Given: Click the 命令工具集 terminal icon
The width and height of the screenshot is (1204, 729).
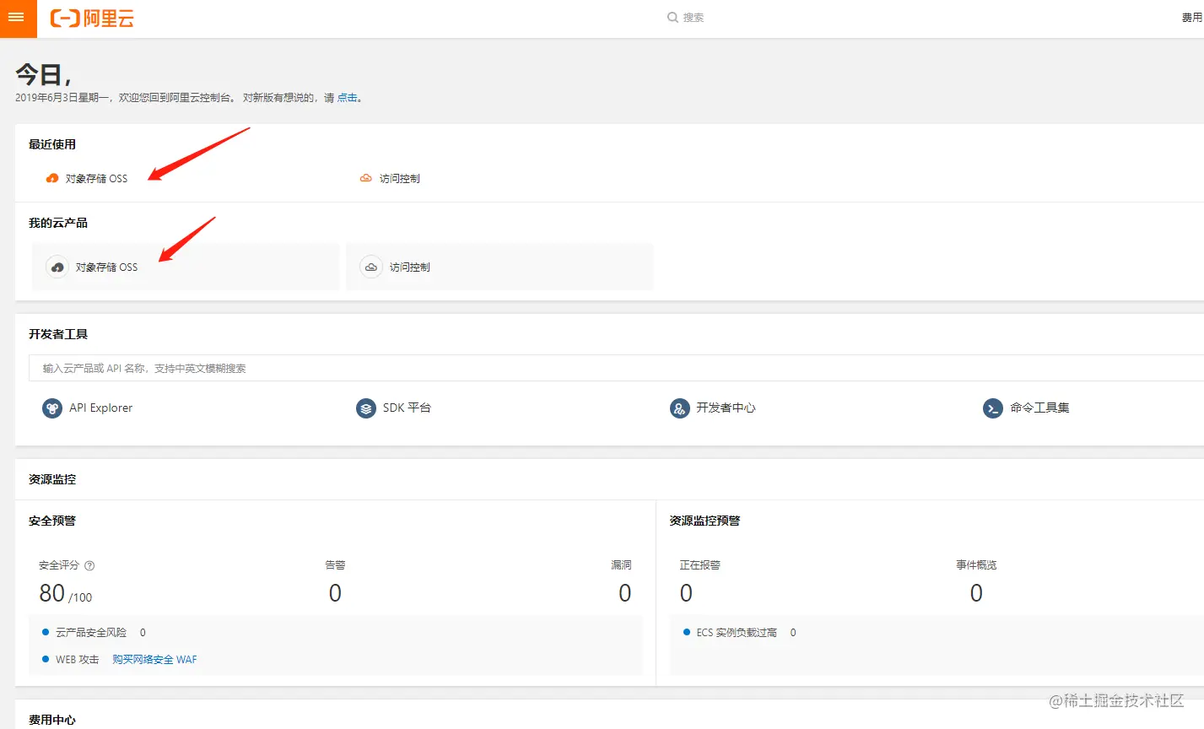Looking at the screenshot, I should pyautogui.click(x=993, y=408).
